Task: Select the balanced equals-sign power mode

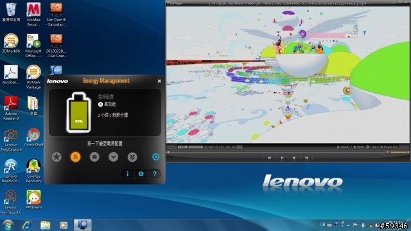Action: coord(94,157)
